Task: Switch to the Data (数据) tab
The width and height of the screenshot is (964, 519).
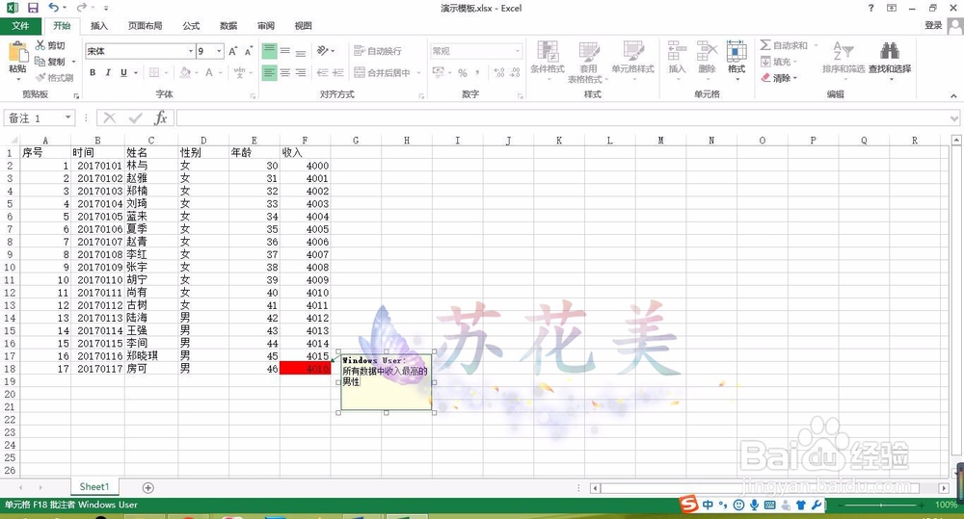Action: coord(228,26)
